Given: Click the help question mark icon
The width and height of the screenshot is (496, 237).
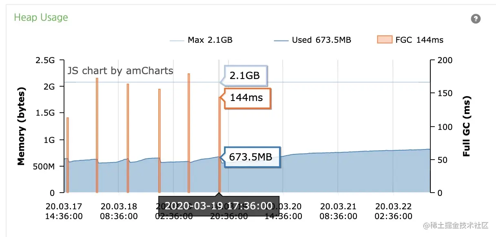Looking at the screenshot, I should [x=475, y=19].
